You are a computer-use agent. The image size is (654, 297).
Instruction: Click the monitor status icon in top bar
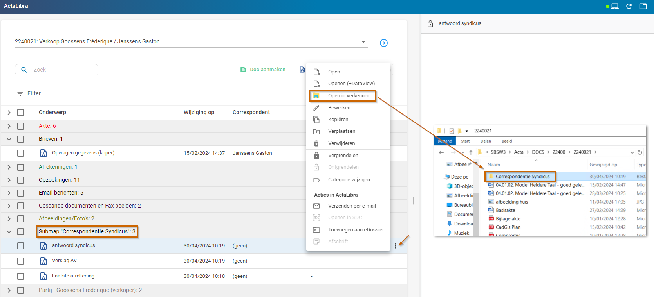click(x=615, y=6)
